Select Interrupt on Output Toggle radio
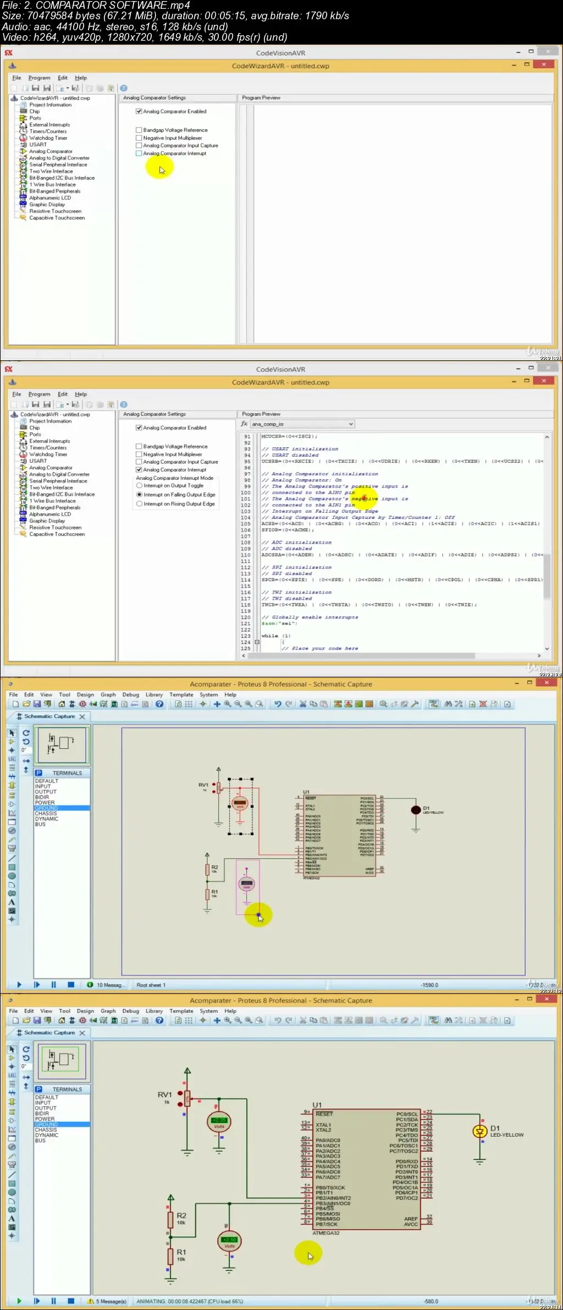This screenshot has height=1310, width=563. click(140, 486)
